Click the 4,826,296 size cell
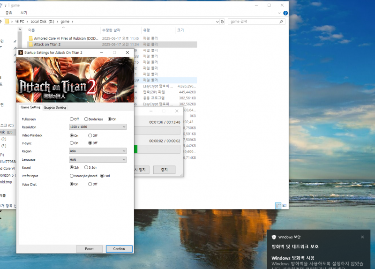The image size is (375, 269). [187, 86]
